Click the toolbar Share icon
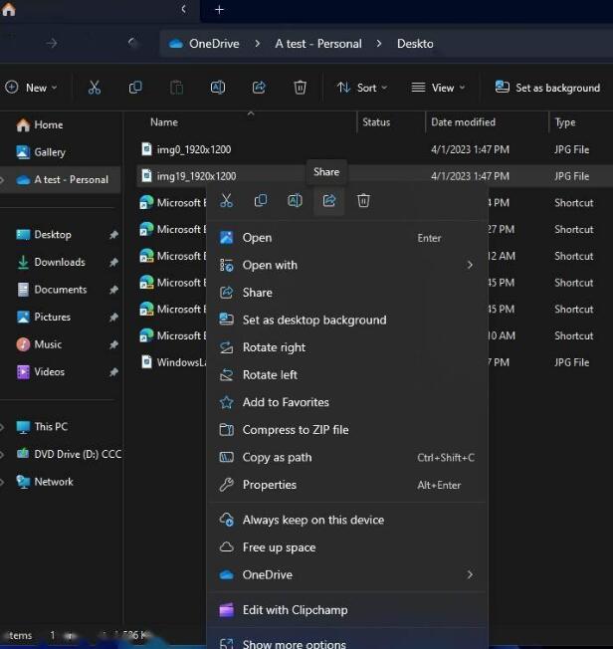The width and height of the screenshot is (613, 649). point(259,88)
